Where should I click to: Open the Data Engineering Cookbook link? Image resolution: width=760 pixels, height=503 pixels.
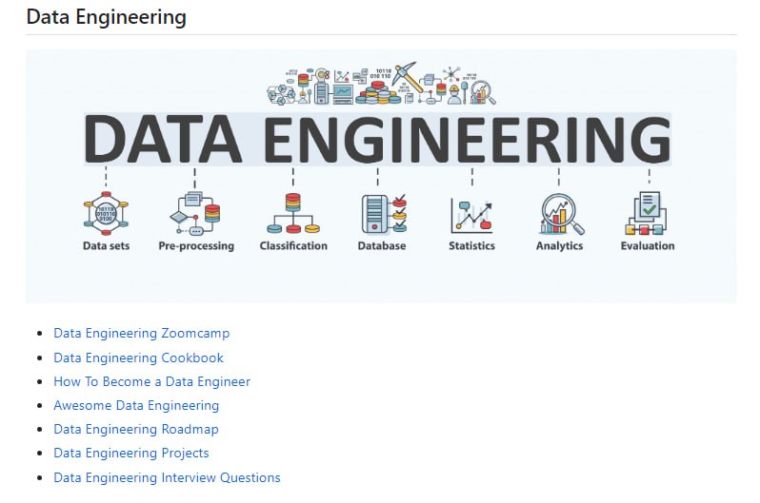click(x=138, y=358)
